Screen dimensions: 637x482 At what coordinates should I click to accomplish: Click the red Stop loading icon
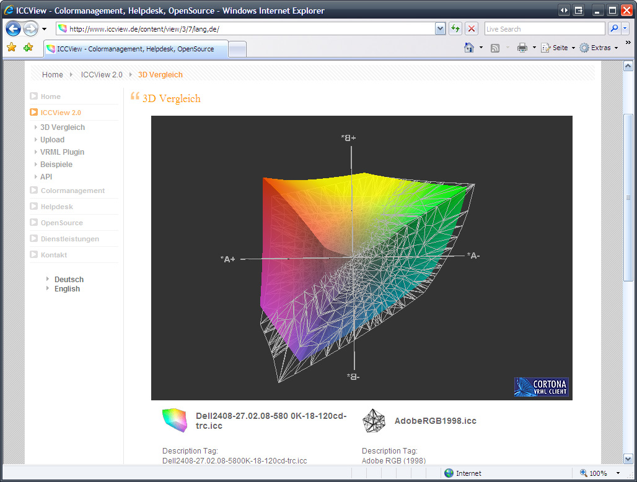click(x=472, y=28)
